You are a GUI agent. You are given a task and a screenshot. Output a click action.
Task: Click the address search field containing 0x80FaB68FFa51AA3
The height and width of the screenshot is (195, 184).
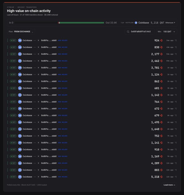click(140, 32)
